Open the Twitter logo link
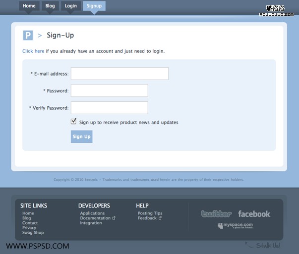 [216, 214]
